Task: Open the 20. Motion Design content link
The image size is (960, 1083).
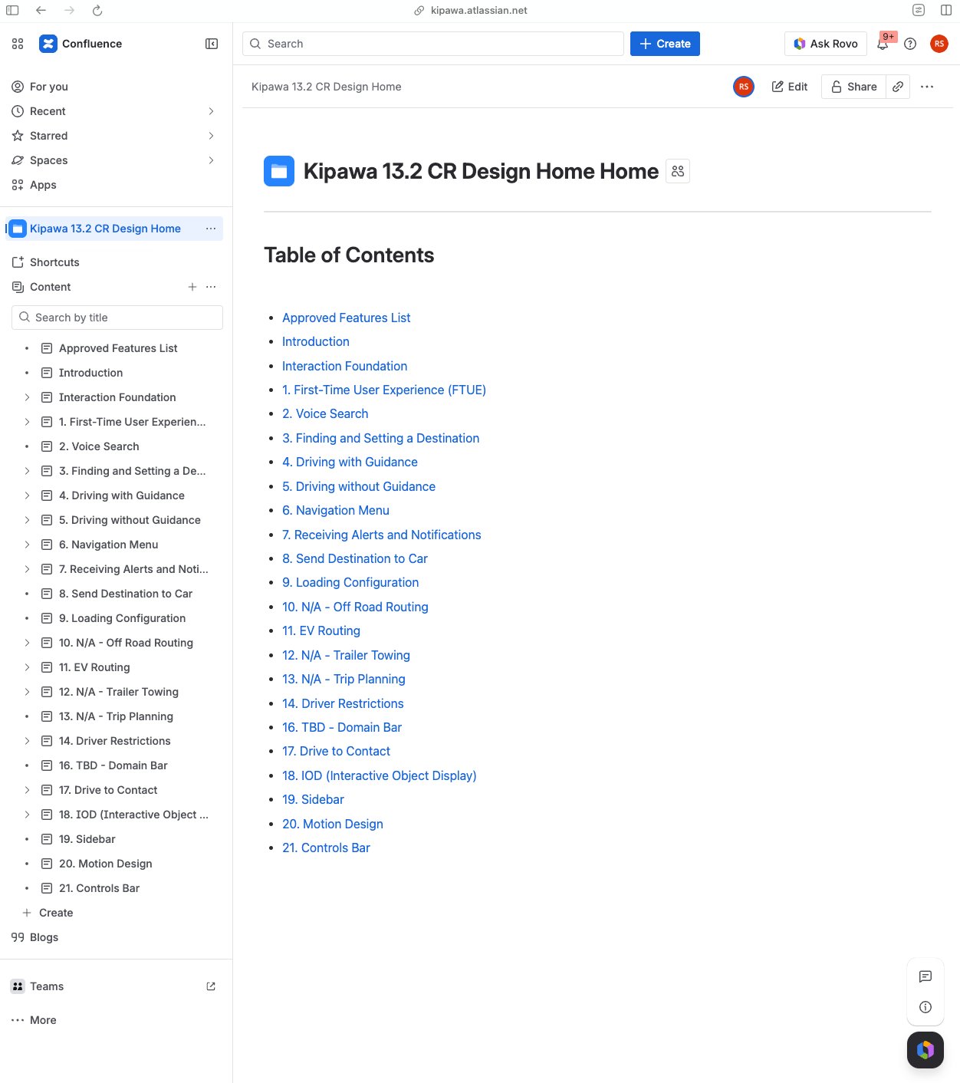Action: 332,824
